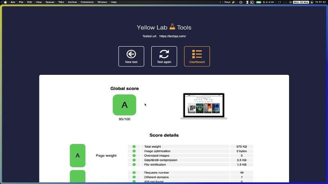Open the Image optimization row

190,151
